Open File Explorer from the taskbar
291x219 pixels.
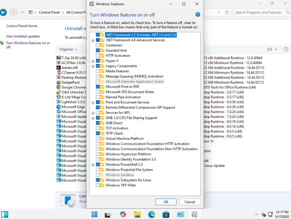(138, 214)
